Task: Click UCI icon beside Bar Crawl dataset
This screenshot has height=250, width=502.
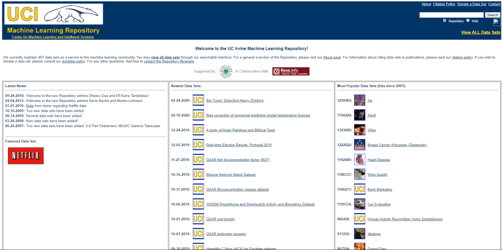Action: coord(198,100)
